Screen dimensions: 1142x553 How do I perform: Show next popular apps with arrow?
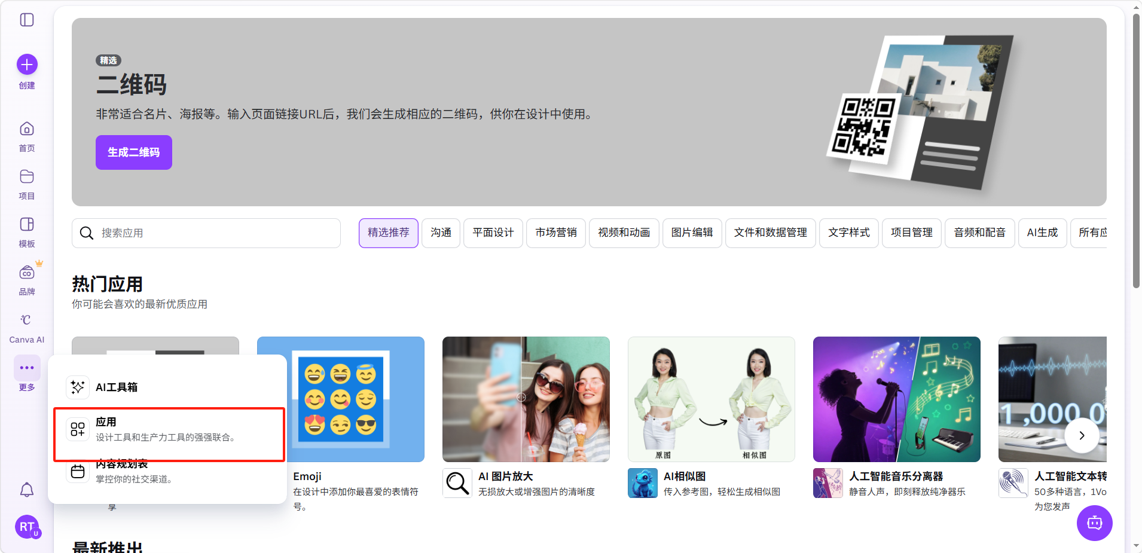1081,435
